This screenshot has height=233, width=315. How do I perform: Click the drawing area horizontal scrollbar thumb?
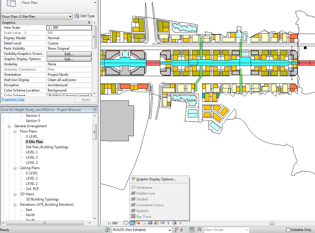click(272, 223)
